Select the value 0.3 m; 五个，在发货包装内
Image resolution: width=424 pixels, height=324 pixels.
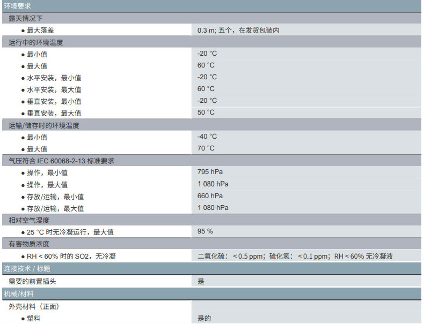238,31
